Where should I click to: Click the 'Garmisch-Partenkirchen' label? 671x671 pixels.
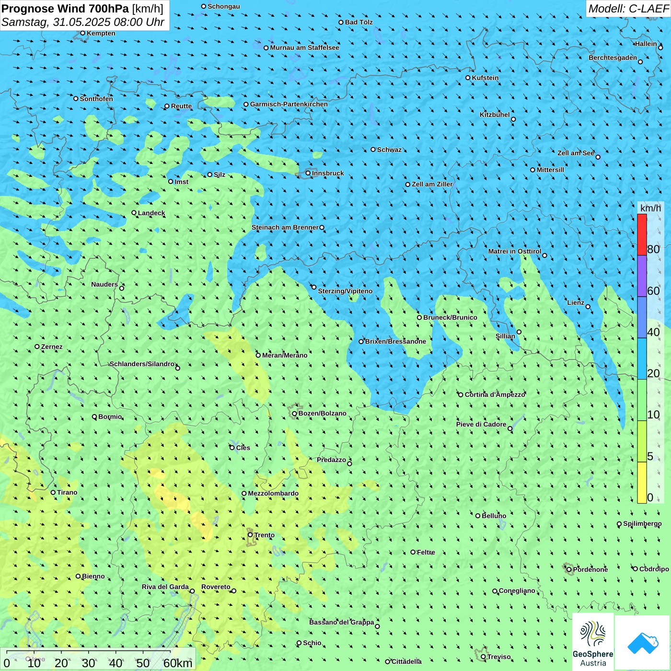coord(289,104)
